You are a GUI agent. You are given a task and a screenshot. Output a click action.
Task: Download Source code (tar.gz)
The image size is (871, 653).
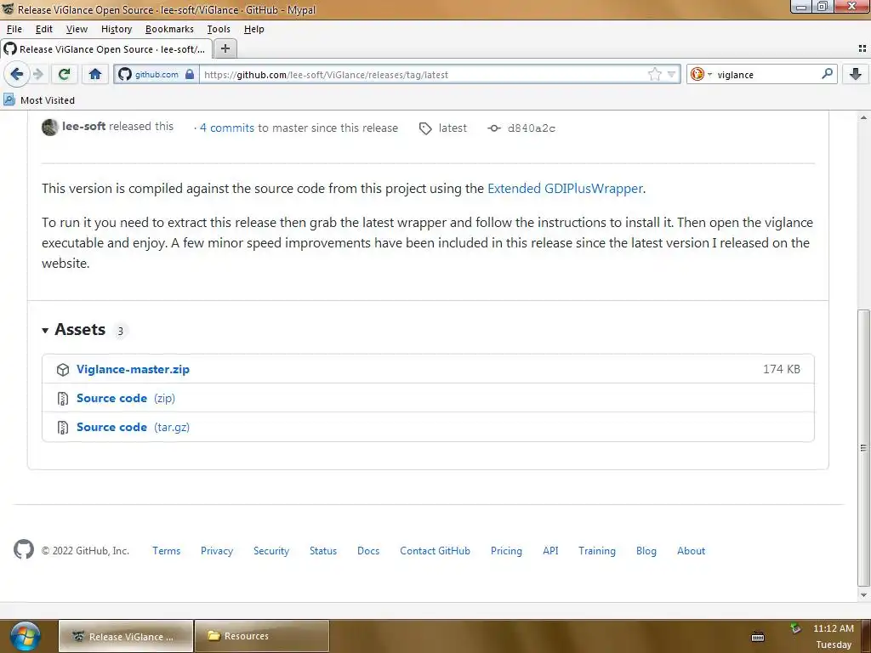pyautogui.click(x=133, y=427)
